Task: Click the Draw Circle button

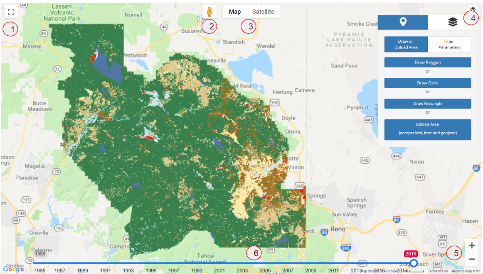Action: tap(428, 82)
